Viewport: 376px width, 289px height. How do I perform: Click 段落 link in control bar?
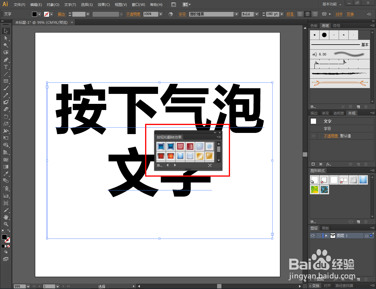[290, 14]
